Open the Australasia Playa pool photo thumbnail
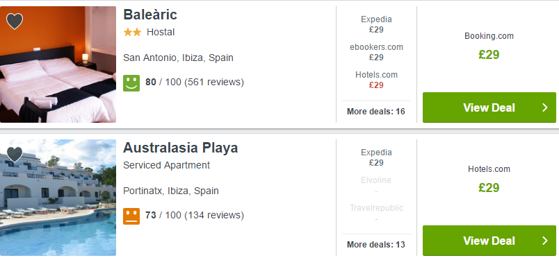This screenshot has height=260, width=559. coord(58,198)
